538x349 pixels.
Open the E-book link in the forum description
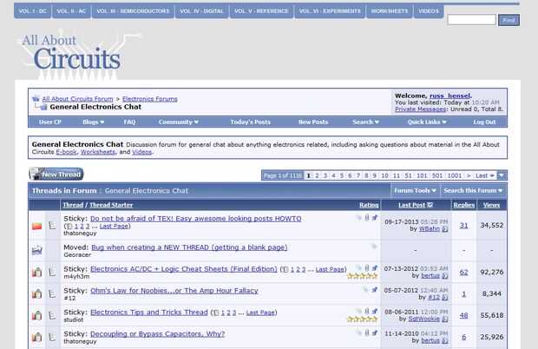coord(67,152)
